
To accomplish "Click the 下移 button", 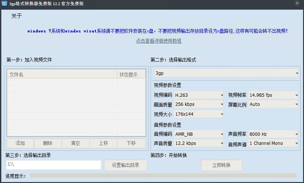I will coord(131,143).
